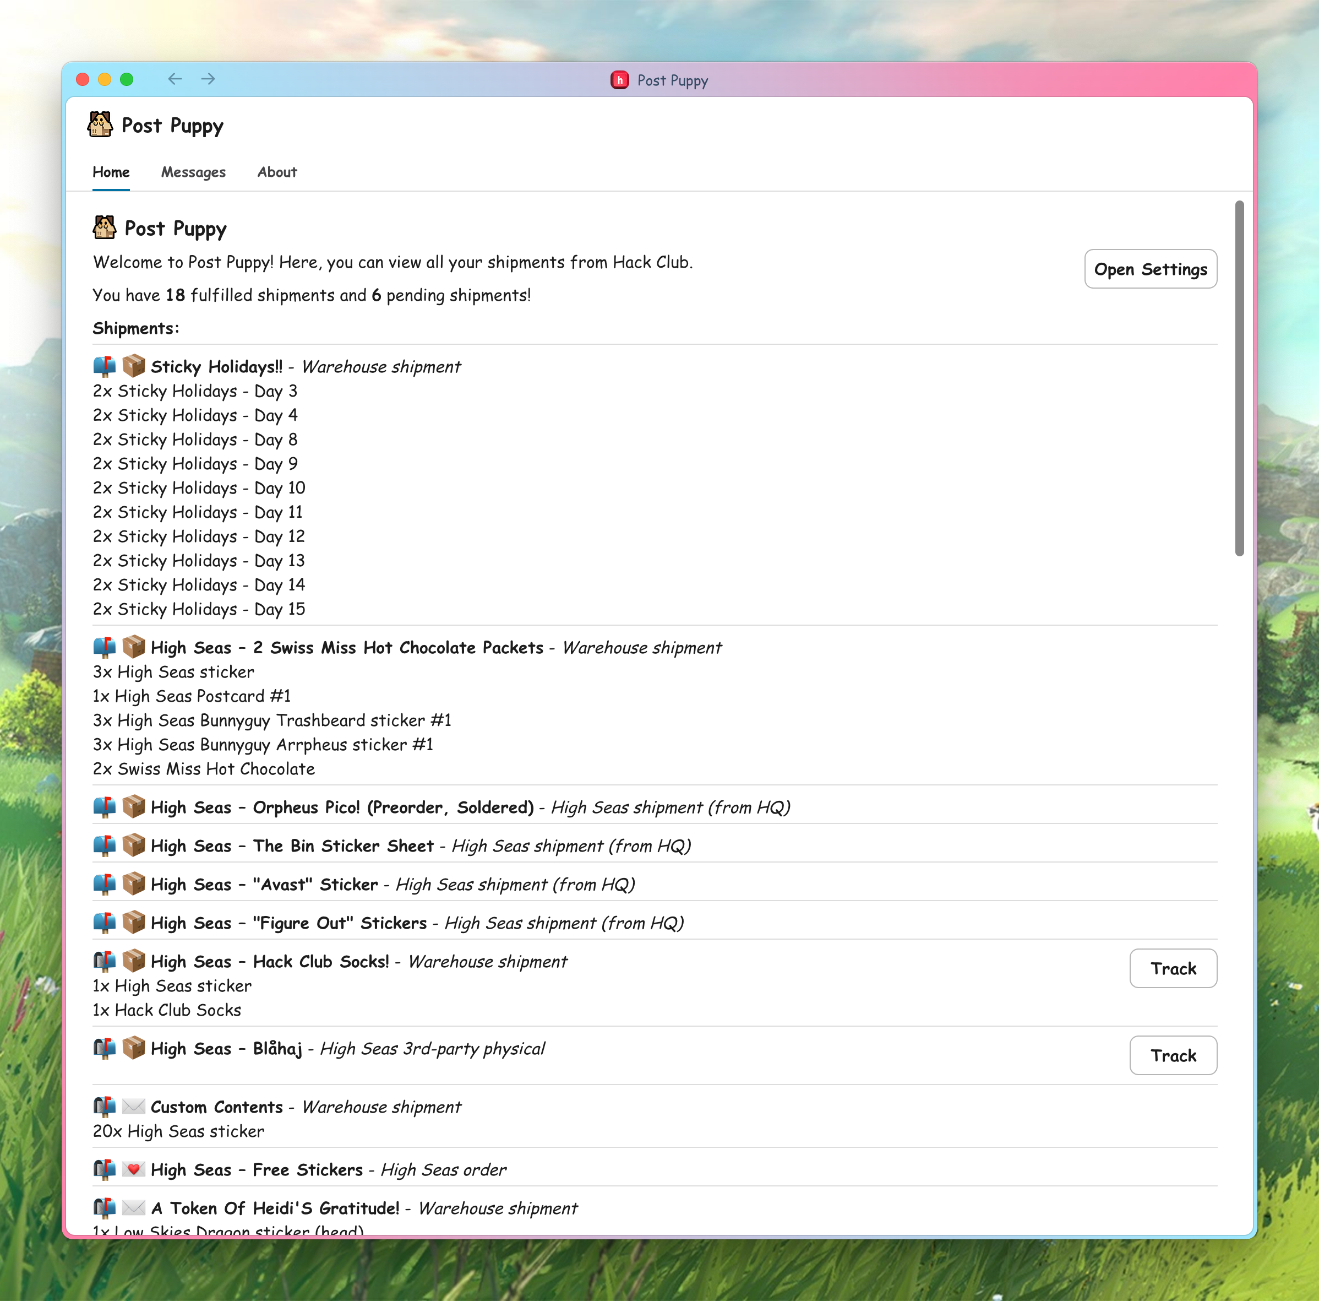
Task: Click envelope icon of Heidi's Gratitude shipment
Action: 134,1207
